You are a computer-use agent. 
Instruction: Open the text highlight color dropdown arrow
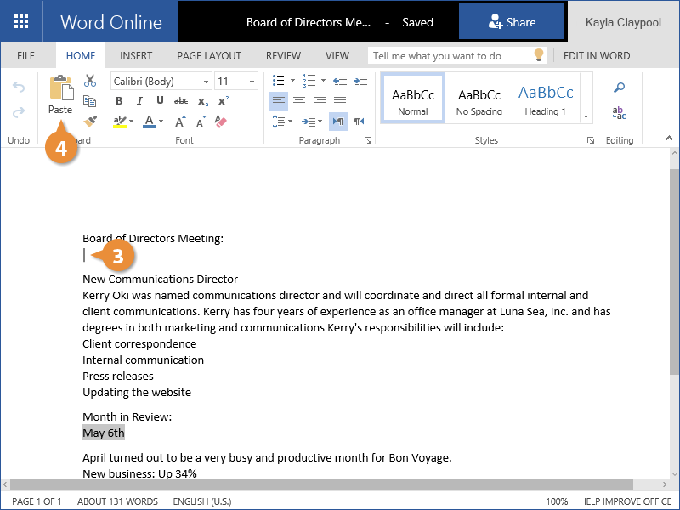tap(133, 122)
